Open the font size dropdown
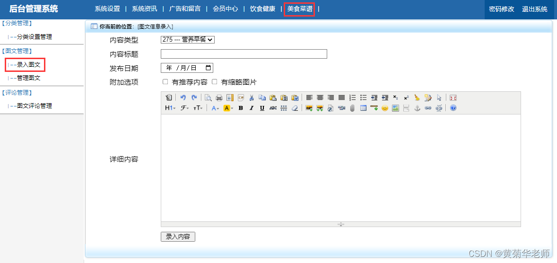Image resolution: width=557 pixels, height=263 pixels. [198, 108]
